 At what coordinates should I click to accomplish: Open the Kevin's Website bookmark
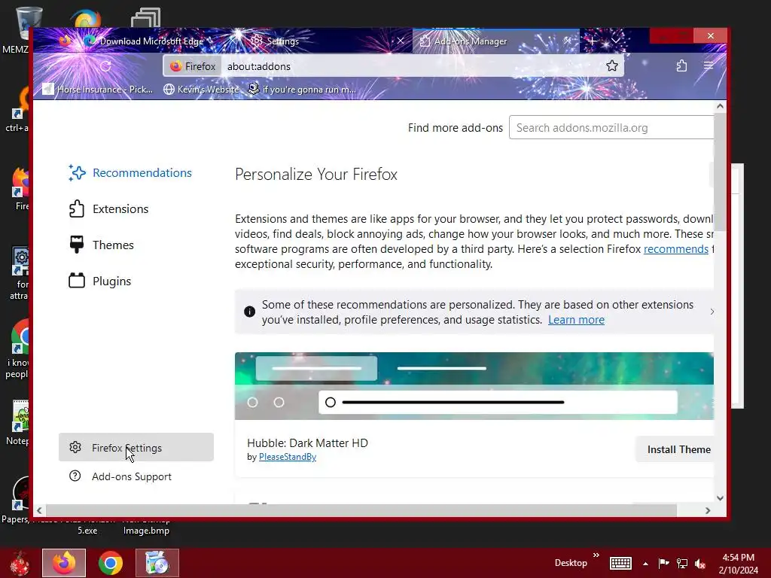pos(201,90)
